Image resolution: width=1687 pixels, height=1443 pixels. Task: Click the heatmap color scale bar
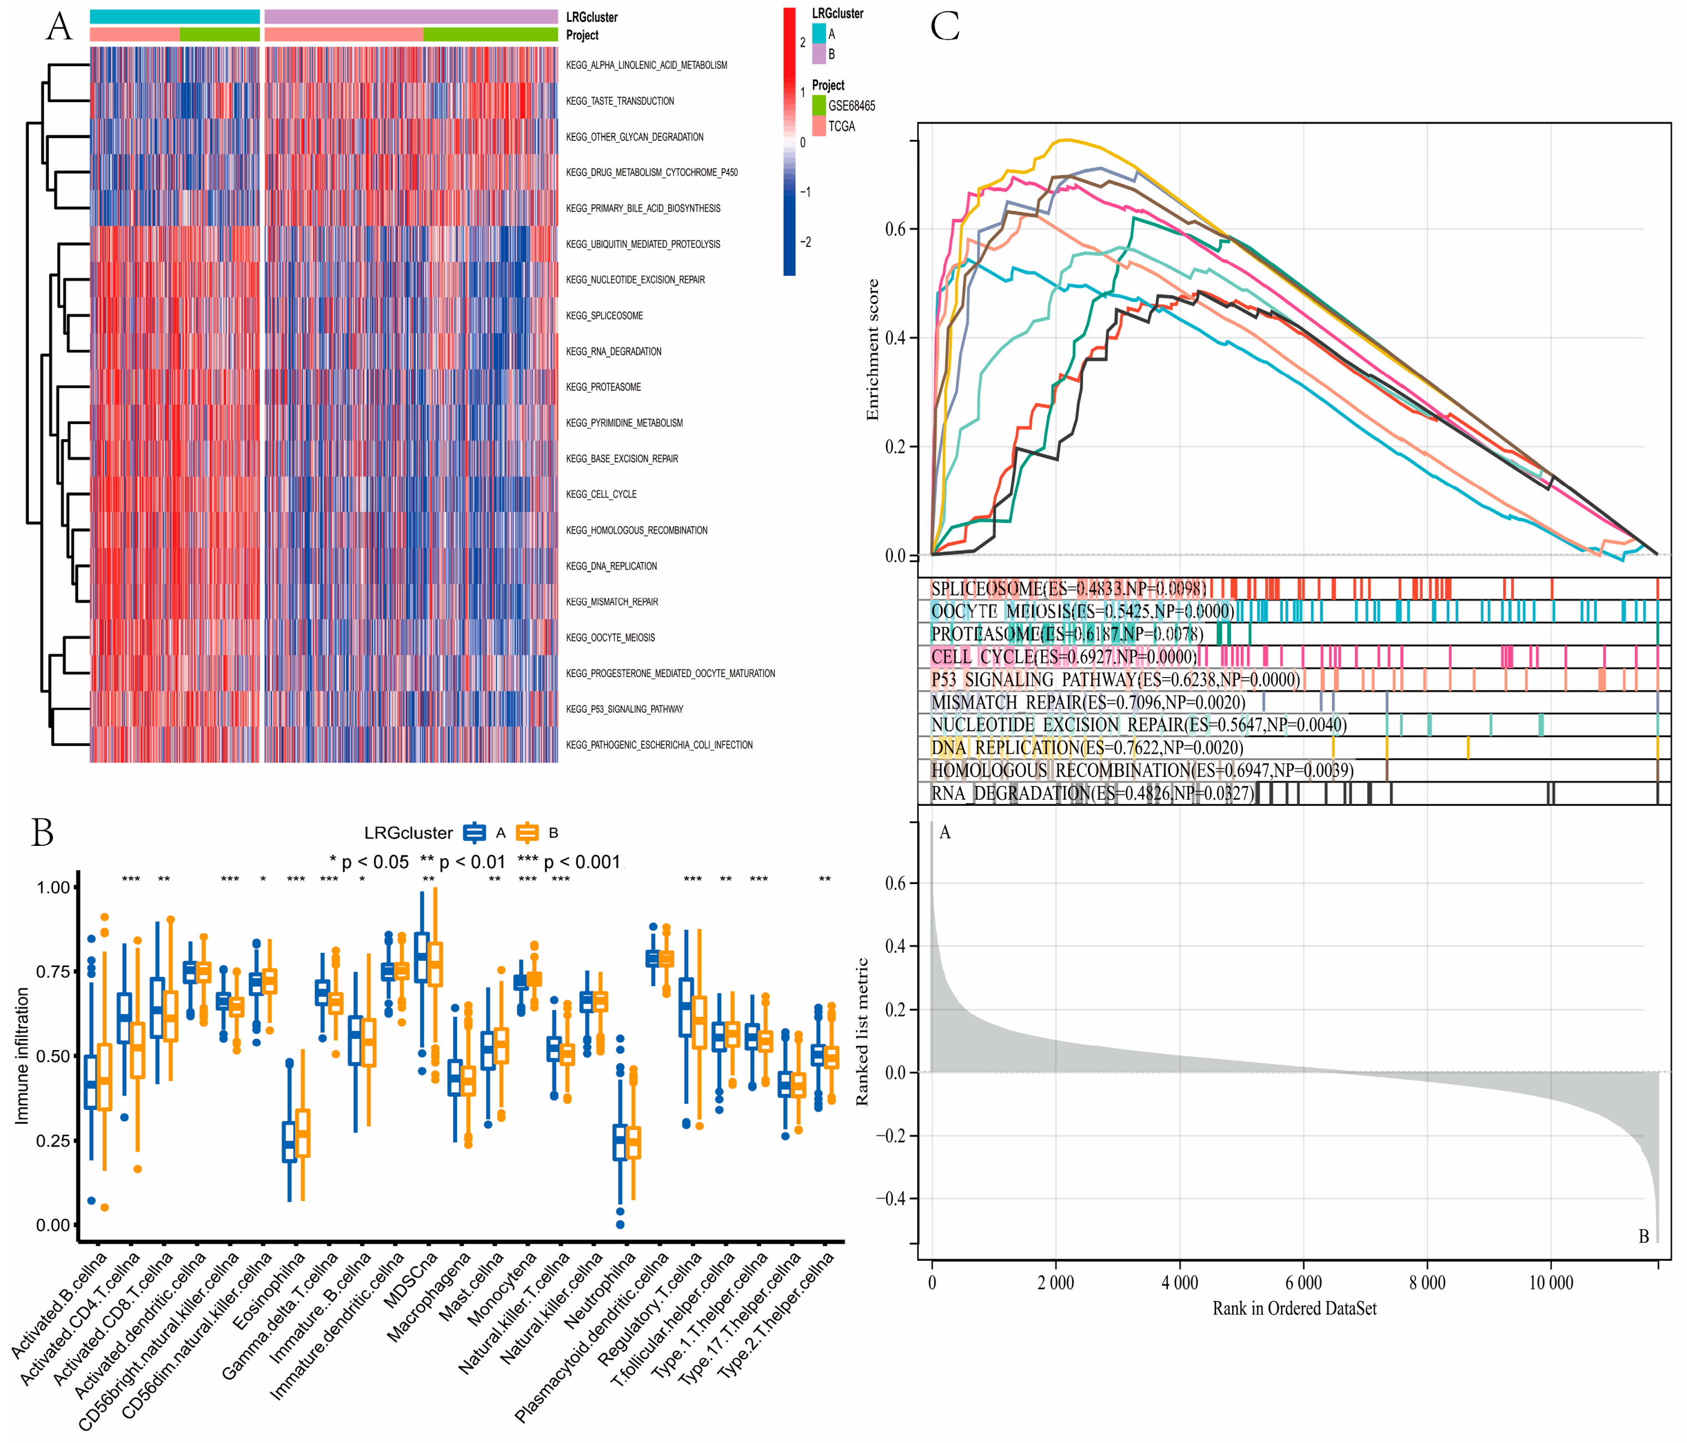click(x=789, y=143)
